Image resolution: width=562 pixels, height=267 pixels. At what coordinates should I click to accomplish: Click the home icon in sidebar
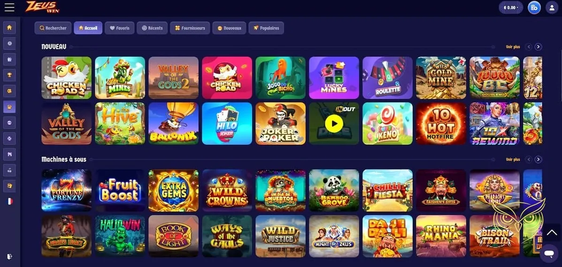point(9,28)
